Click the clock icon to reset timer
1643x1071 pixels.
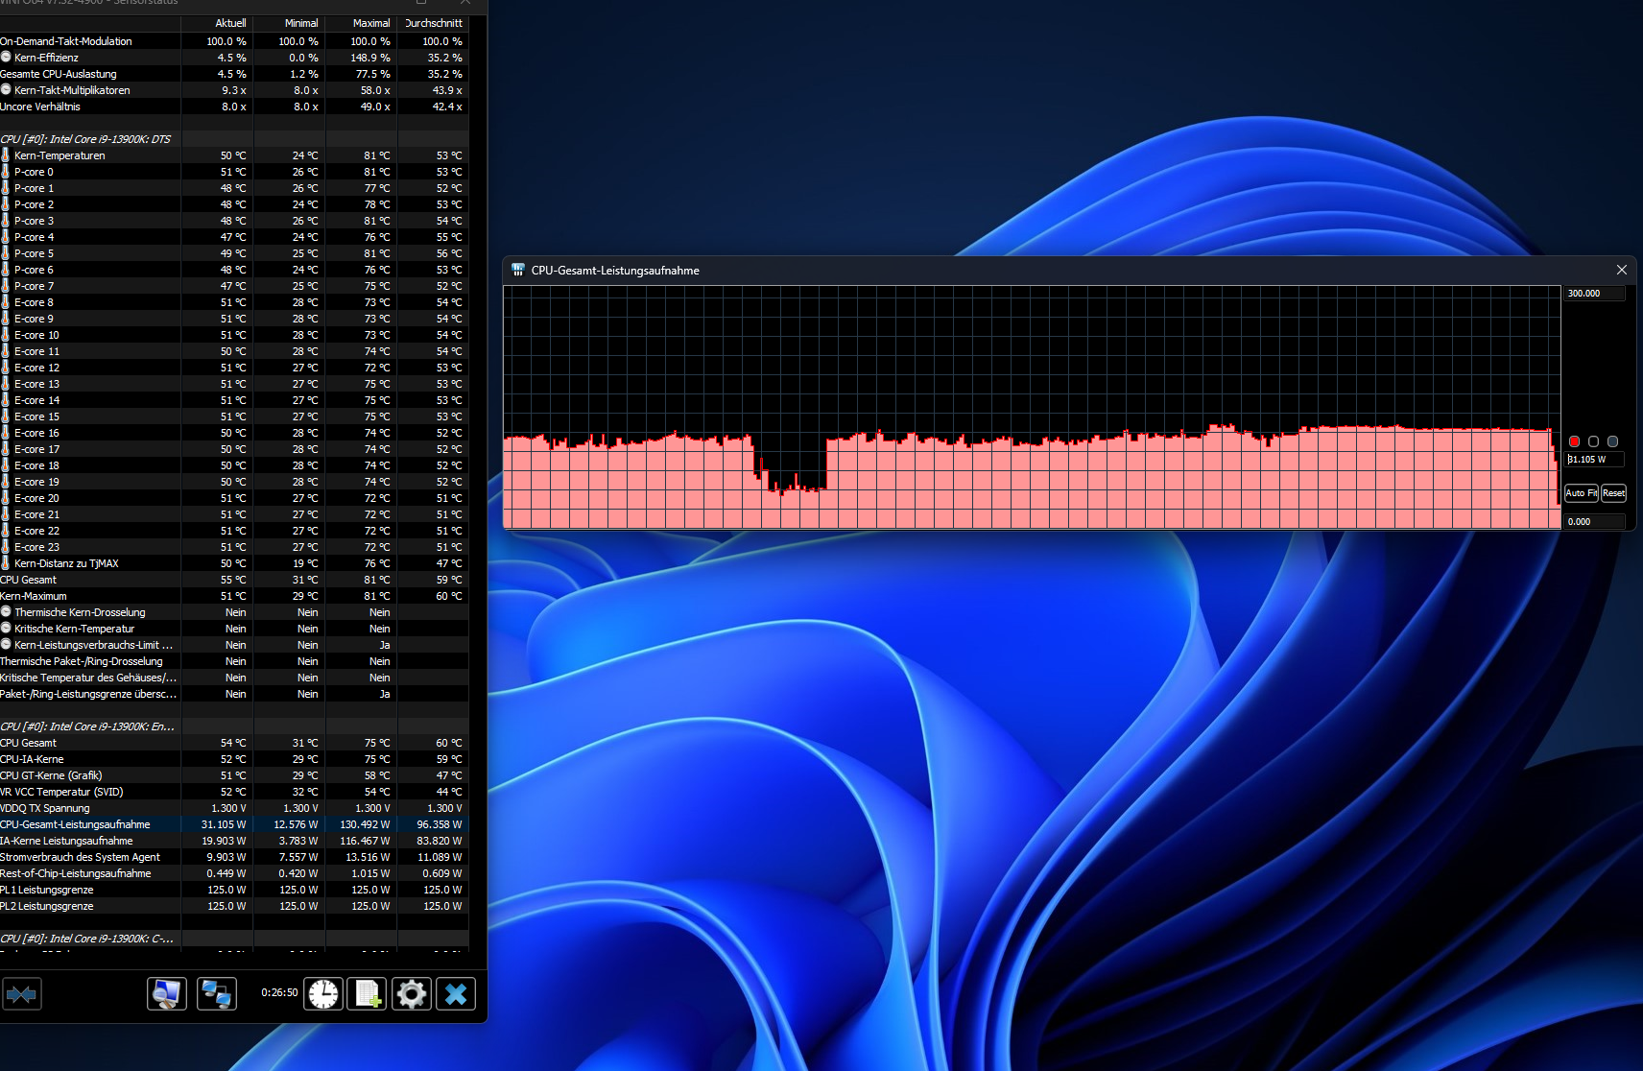tap(323, 994)
